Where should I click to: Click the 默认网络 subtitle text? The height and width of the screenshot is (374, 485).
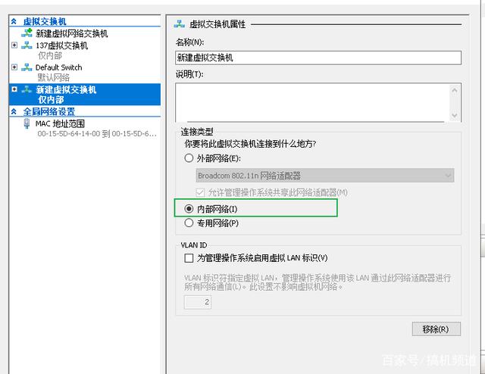pos(53,77)
